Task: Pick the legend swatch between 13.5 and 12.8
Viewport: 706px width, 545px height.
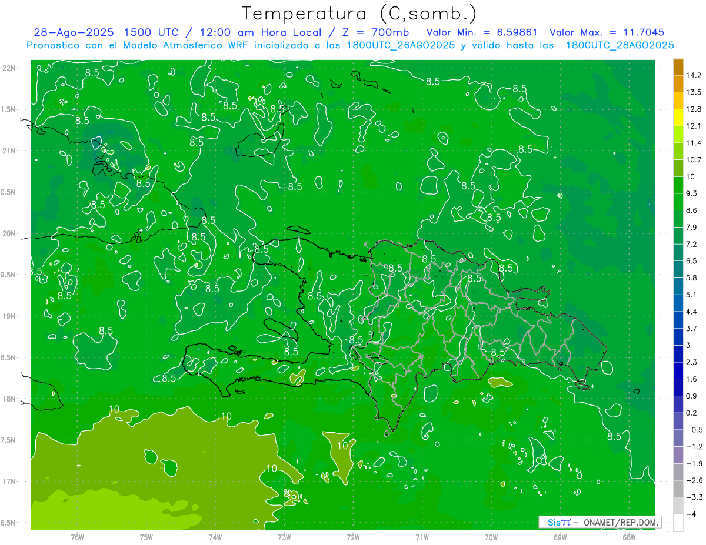Action: (678, 101)
